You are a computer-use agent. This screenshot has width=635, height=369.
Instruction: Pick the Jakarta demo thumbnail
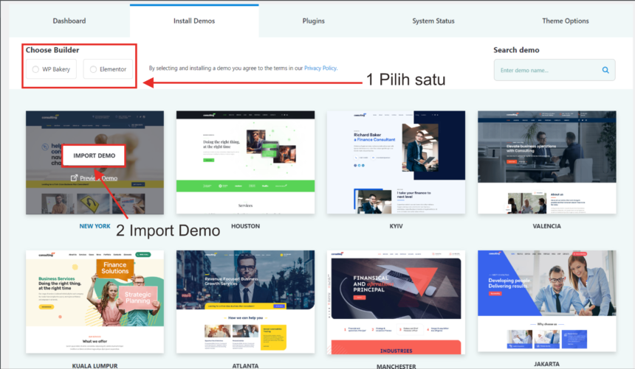546,302
